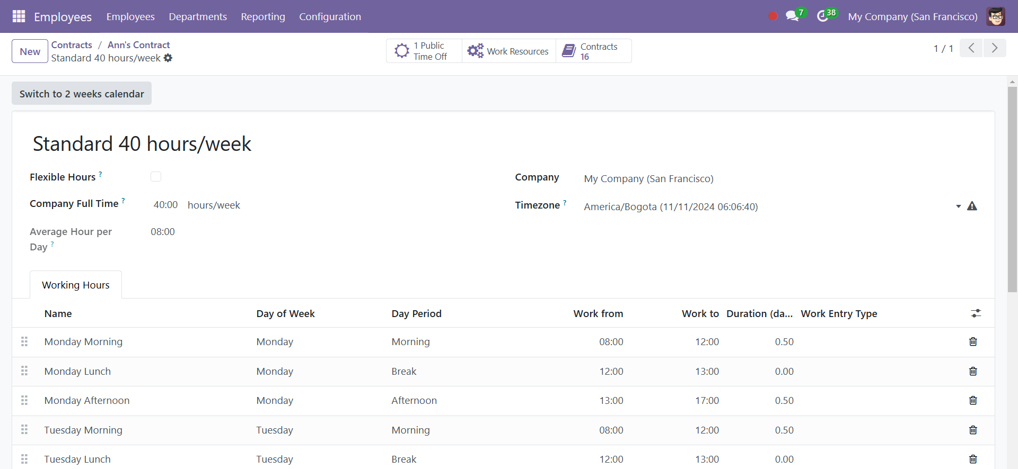This screenshot has height=469, width=1018.
Task: Follow the Ann's Contract breadcrumb link
Action: (138, 45)
